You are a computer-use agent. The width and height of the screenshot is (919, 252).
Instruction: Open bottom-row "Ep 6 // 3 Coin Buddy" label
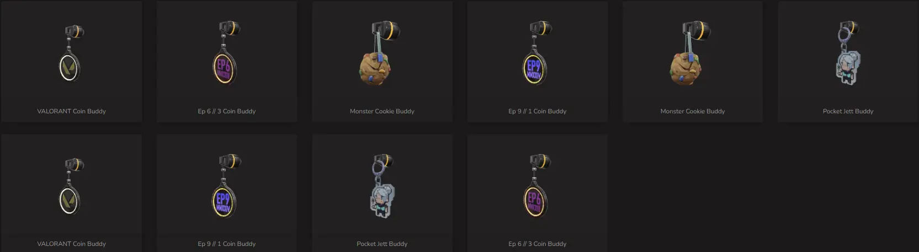[538, 244]
